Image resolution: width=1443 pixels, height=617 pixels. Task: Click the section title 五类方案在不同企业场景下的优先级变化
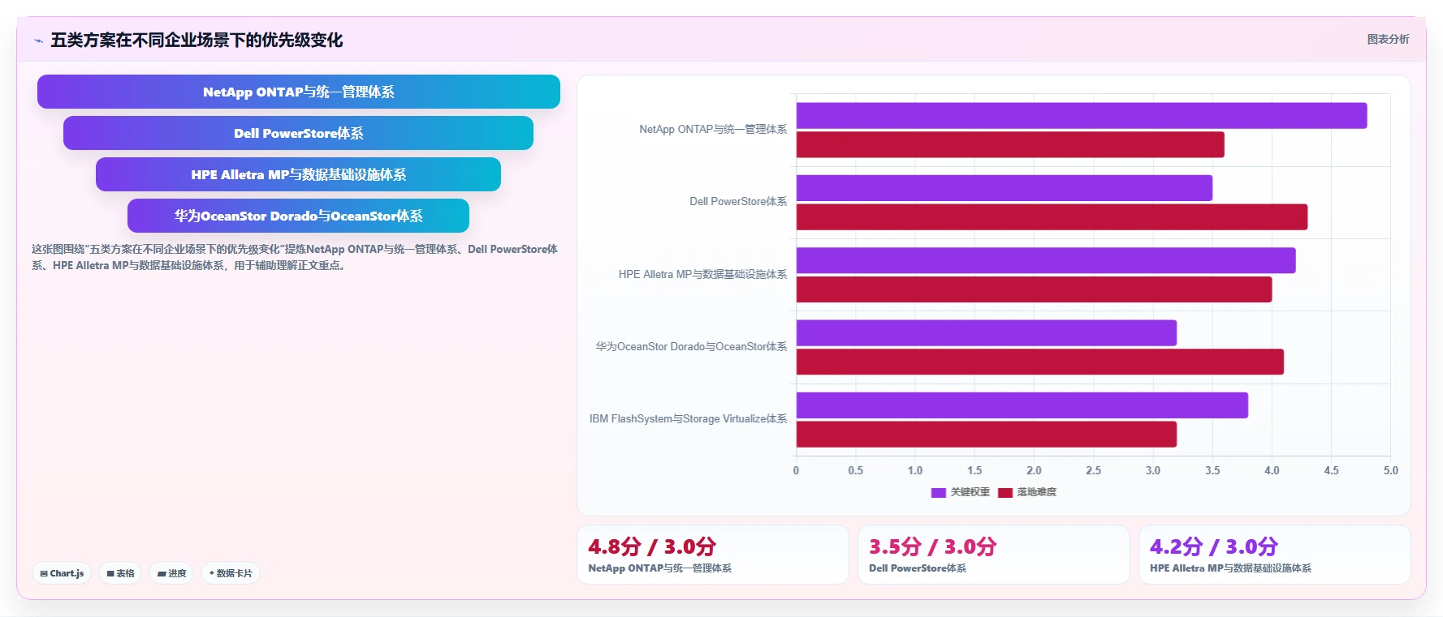tap(197, 41)
